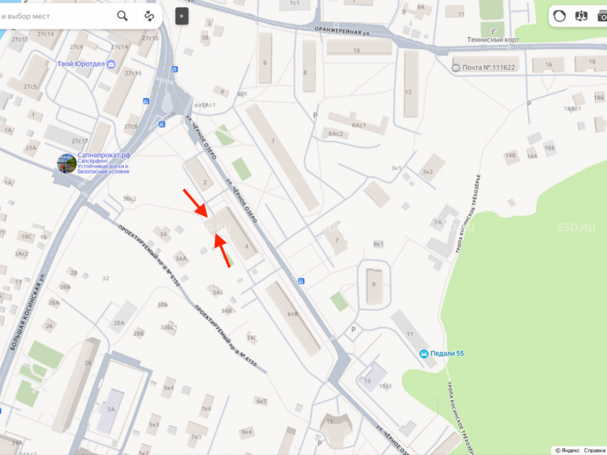
Task: Select building 4 pointed by red arrows
Action: pyautogui.click(x=232, y=233)
